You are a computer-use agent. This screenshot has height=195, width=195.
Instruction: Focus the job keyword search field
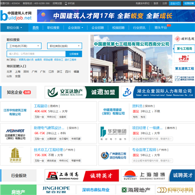point(36,54)
